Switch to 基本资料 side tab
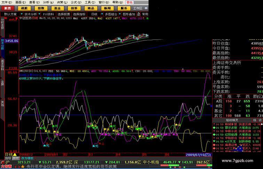The image size is (263, 169). (x=2, y=65)
